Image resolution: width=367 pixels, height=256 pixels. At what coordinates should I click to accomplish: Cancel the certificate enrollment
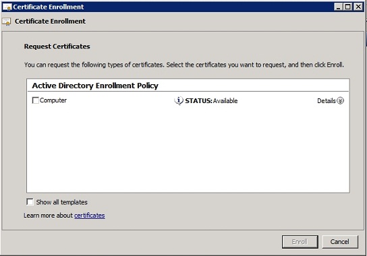pos(340,241)
